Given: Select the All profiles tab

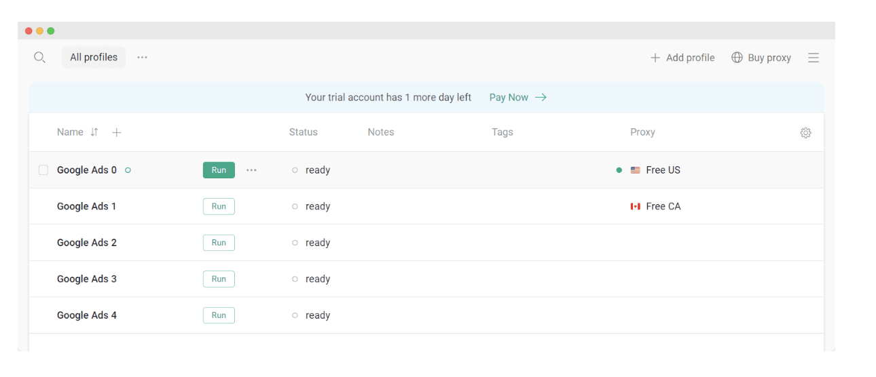Looking at the screenshot, I should (x=94, y=58).
